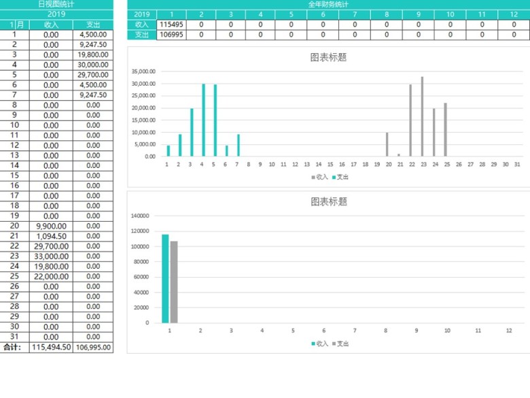Click the 收入 legend entry in daily chart
Viewport: 530px width, 398px height.
point(320,177)
